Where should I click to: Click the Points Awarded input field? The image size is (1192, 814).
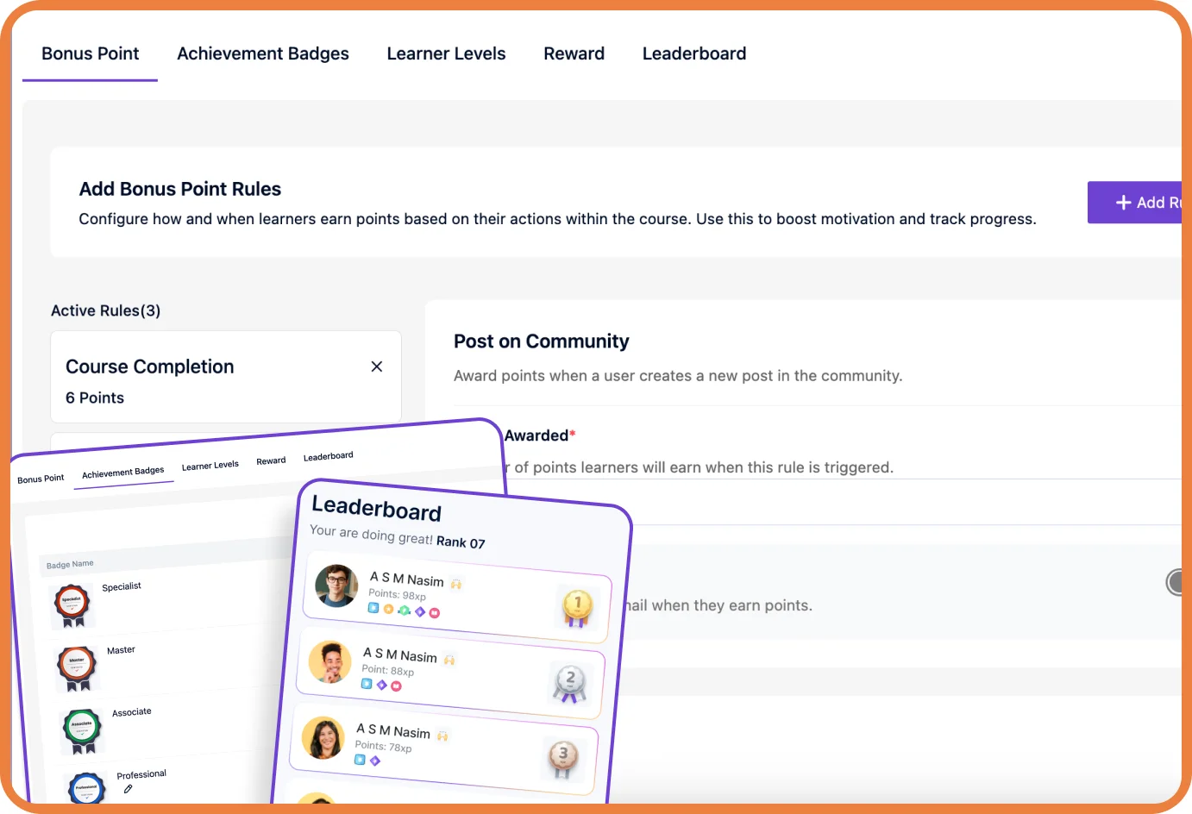coord(819,500)
